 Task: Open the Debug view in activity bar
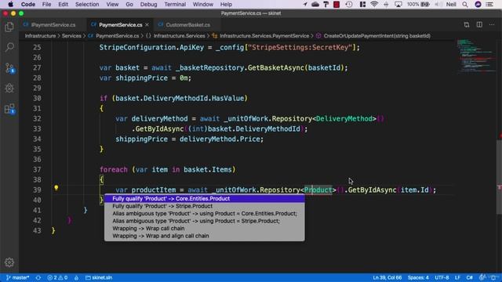pos(9,89)
